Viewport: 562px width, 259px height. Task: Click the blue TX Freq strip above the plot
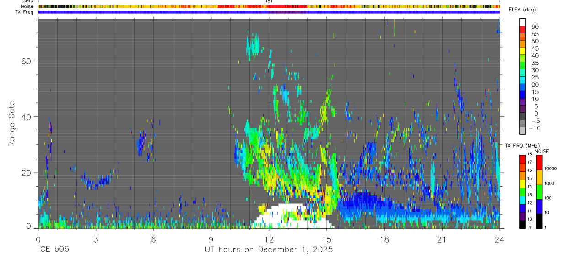(269, 12)
